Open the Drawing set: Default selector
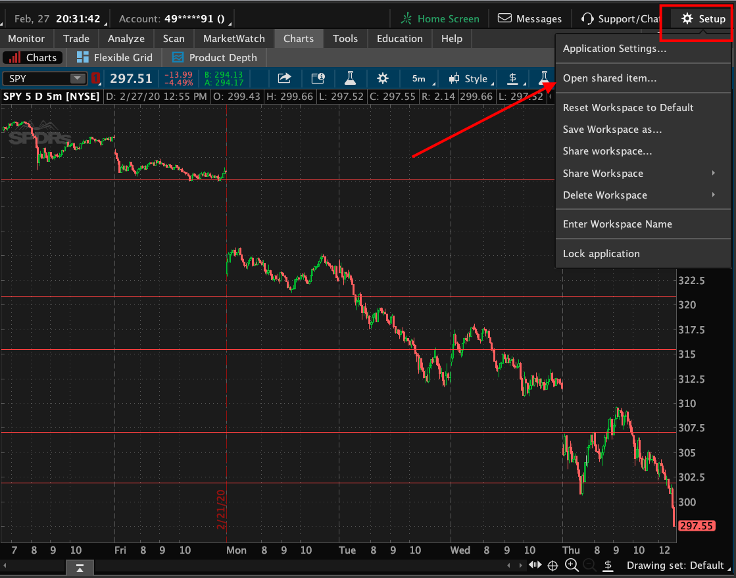This screenshot has width=736, height=578. pyautogui.click(x=675, y=566)
